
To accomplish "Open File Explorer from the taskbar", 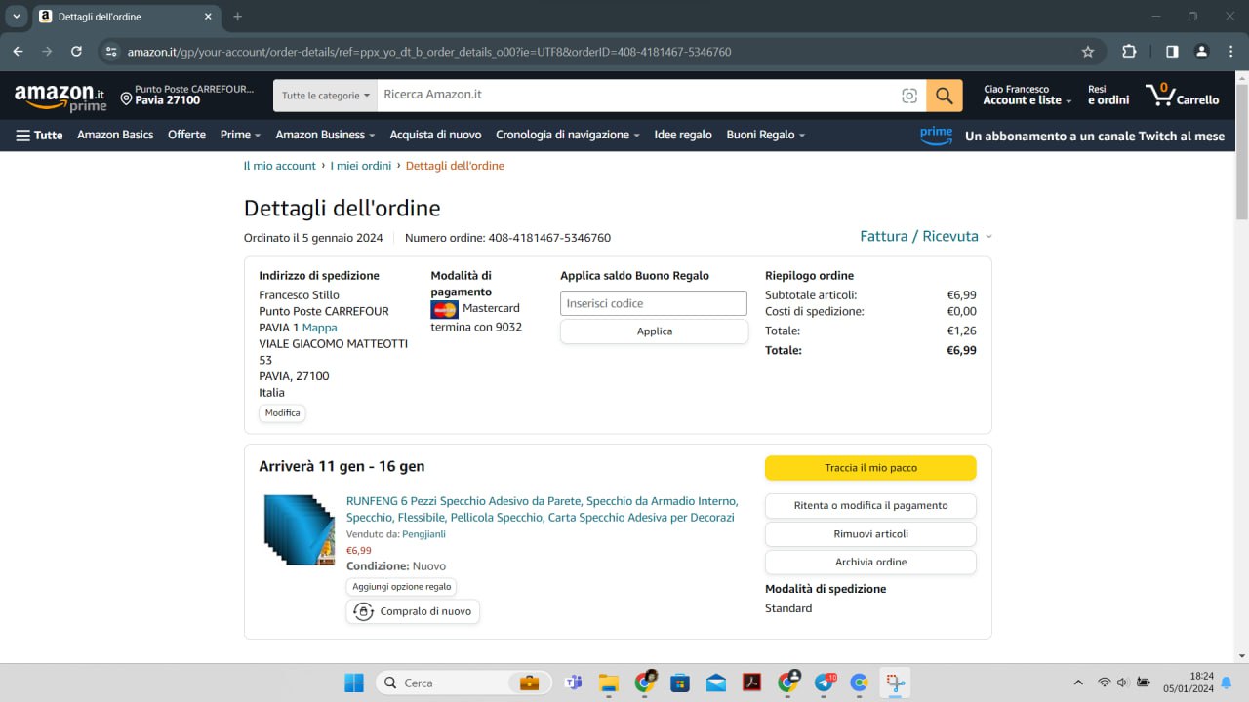I will 609,682.
